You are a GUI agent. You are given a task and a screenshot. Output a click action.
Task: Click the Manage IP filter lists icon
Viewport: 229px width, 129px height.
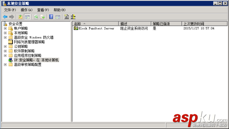(73, 17)
